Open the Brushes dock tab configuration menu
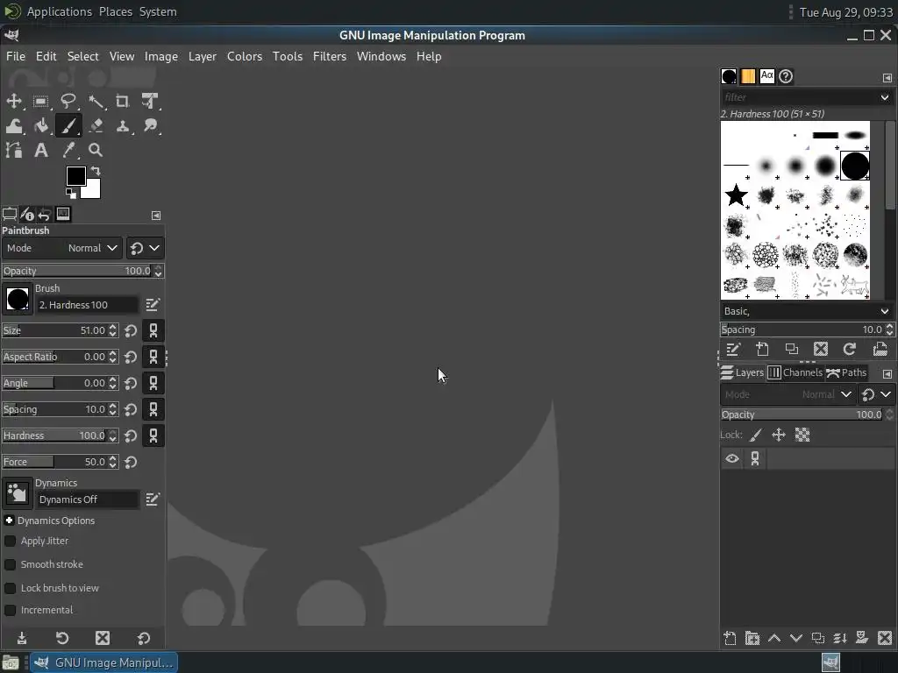 (887, 77)
